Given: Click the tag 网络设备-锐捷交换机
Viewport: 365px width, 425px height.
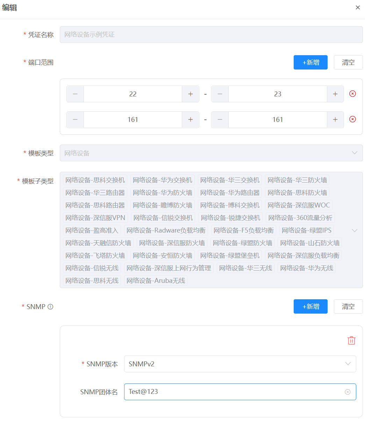Looking at the screenshot, I should coord(231,218).
